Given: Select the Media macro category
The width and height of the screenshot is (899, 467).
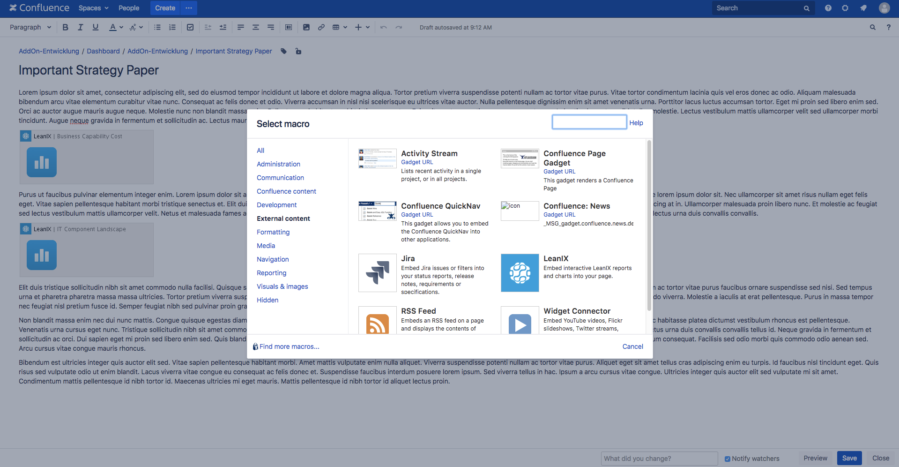Looking at the screenshot, I should tap(266, 246).
